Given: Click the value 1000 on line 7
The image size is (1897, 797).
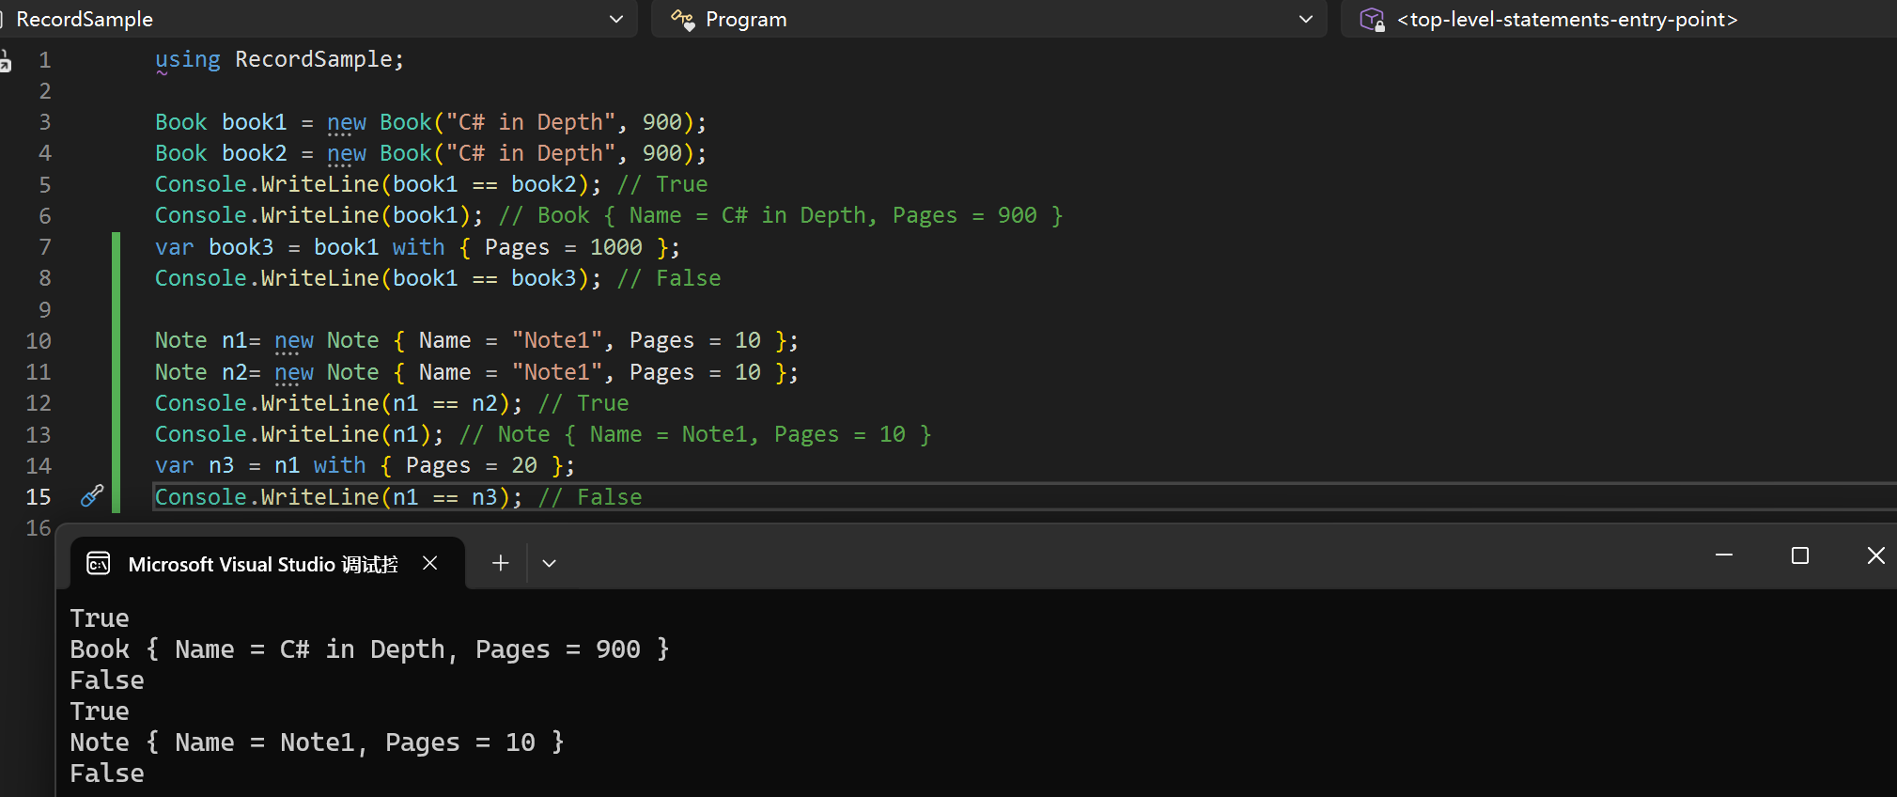Looking at the screenshot, I should [x=616, y=247].
